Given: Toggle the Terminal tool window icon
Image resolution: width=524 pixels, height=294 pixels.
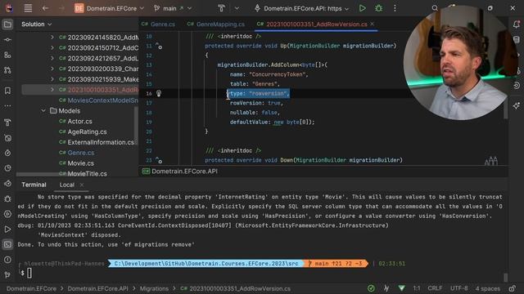Looking at the screenshot, I should 7,244.
